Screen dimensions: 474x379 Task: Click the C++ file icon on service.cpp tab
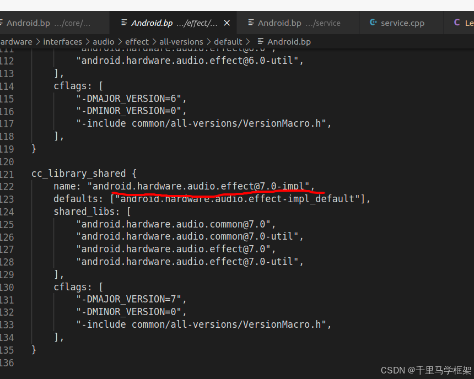point(373,23)
